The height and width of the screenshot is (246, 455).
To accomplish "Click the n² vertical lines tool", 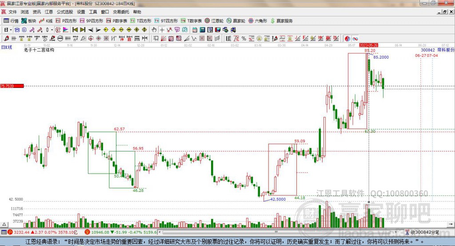I will pos(76,38).
